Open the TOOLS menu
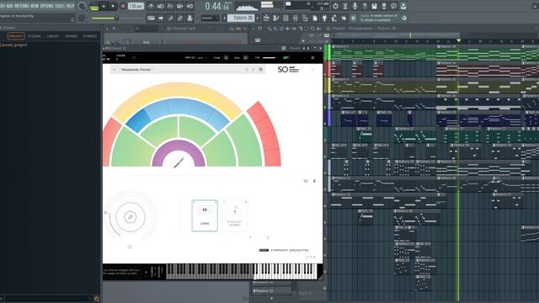 point(60,6)
